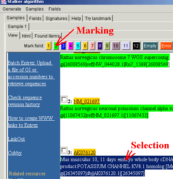The height and width of the screenshot is (179, 173).
Task: Open the Samples menu
Action: (35, 9)
